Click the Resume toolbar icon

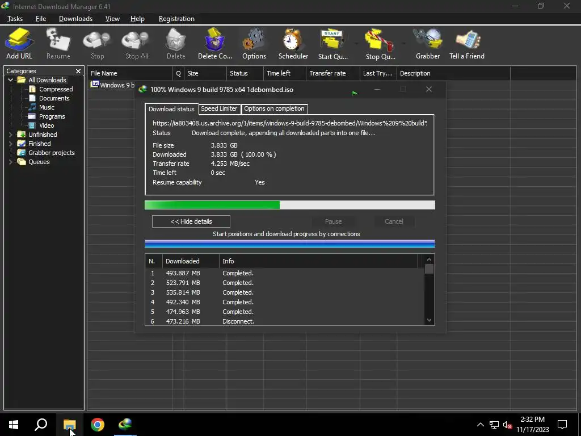(x=58, y=43)
